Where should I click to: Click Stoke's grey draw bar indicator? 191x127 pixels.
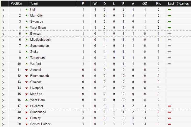pos(169,52)
